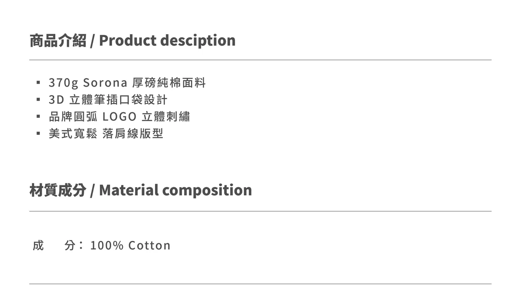Screen dimensions: 521x305
Task: Click the 美式寬鬆 text
Action: pyautogui.click(x=73, y=133)
